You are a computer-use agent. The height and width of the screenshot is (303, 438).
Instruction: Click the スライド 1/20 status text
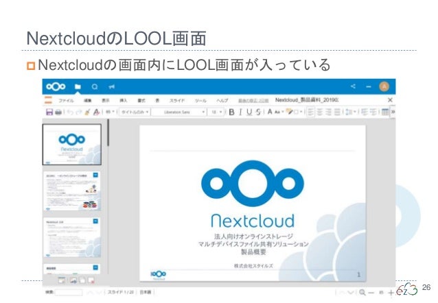point(121,292)
